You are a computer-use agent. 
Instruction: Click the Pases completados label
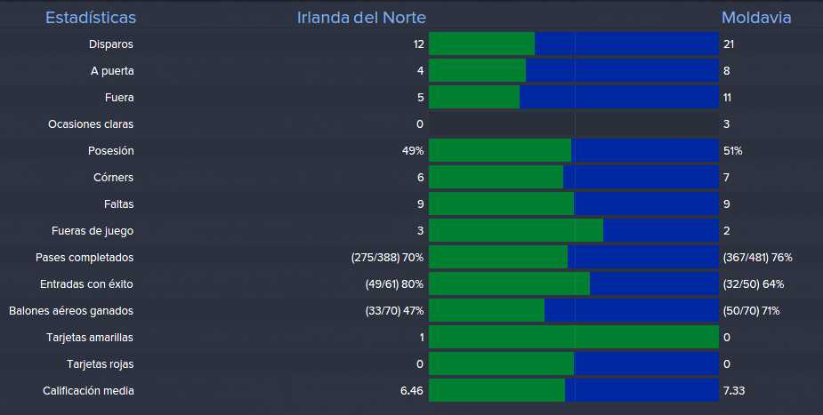(x=85, y=258)
